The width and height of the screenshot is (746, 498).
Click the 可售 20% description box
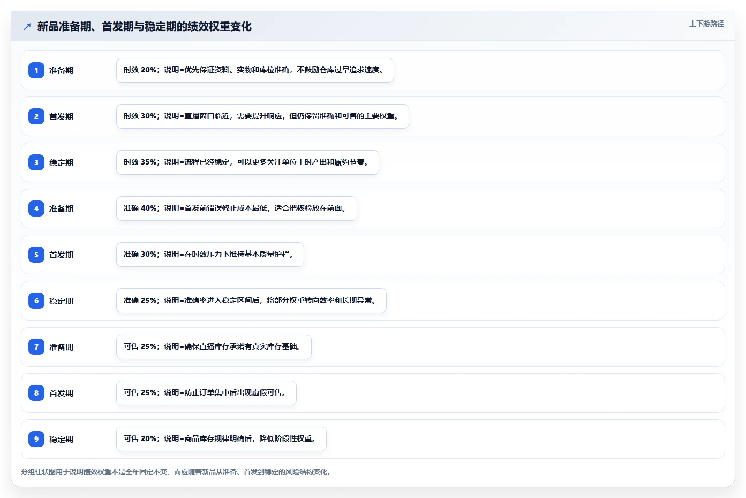[x=221, y=439]
